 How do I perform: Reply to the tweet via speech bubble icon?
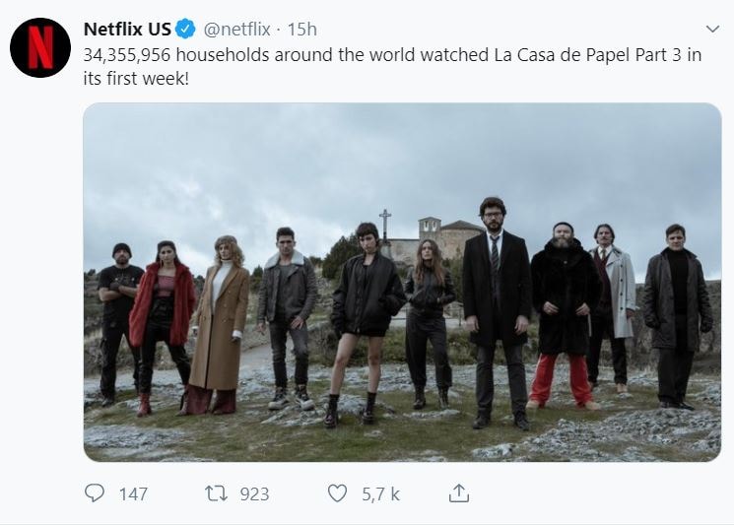(x=95, y=493)
